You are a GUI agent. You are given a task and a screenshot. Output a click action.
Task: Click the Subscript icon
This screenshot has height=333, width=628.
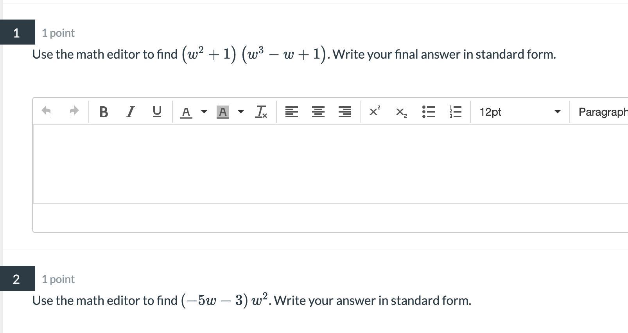coord(401,112)
